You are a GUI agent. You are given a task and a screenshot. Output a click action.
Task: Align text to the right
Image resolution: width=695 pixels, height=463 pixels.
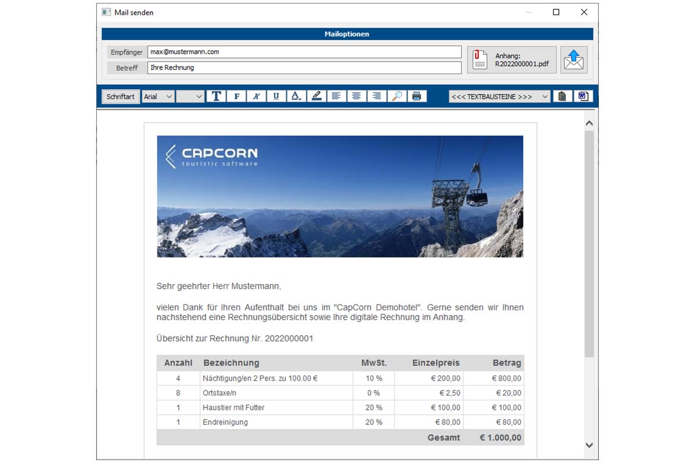click(x=376, y=97)
